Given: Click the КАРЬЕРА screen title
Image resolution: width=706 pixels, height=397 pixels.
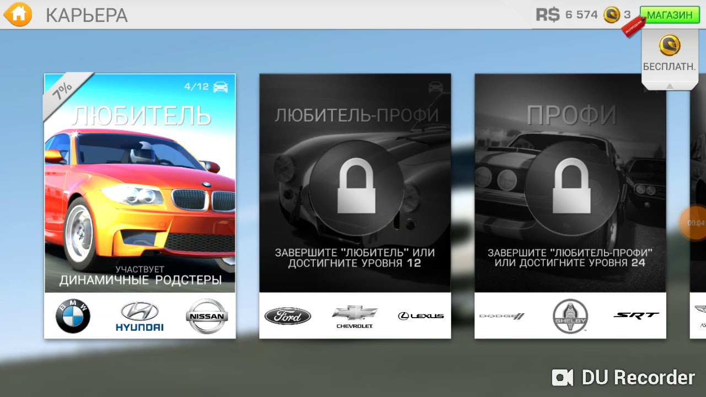Looking at the screenshot, I should pyautogui.click(x=87, y=15).
